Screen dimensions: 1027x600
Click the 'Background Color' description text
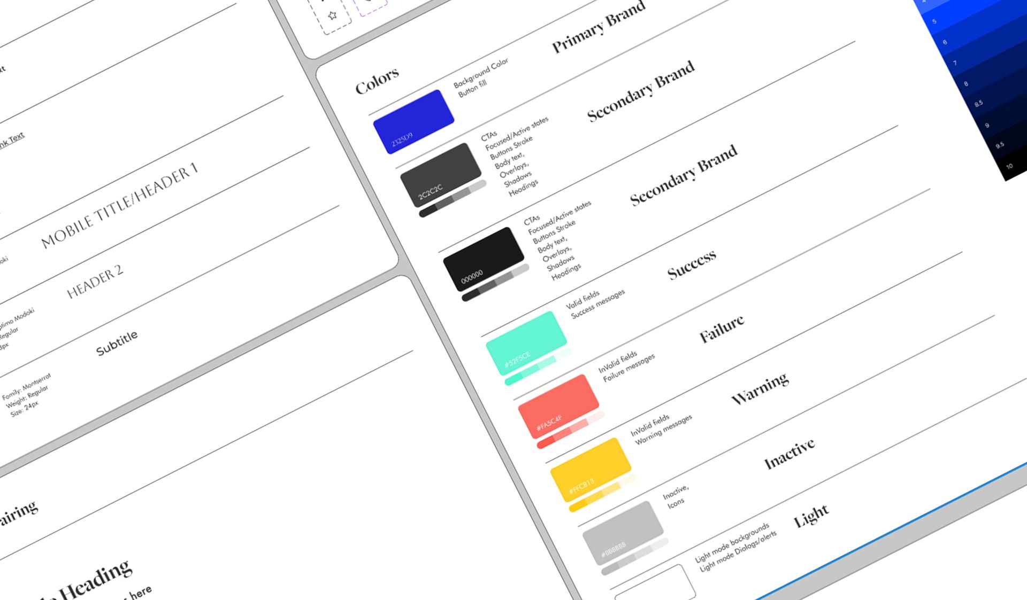click(x=481, y=73)
